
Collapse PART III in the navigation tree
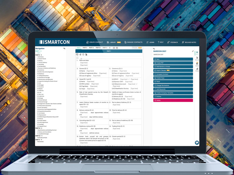click(x=42, y=128)
